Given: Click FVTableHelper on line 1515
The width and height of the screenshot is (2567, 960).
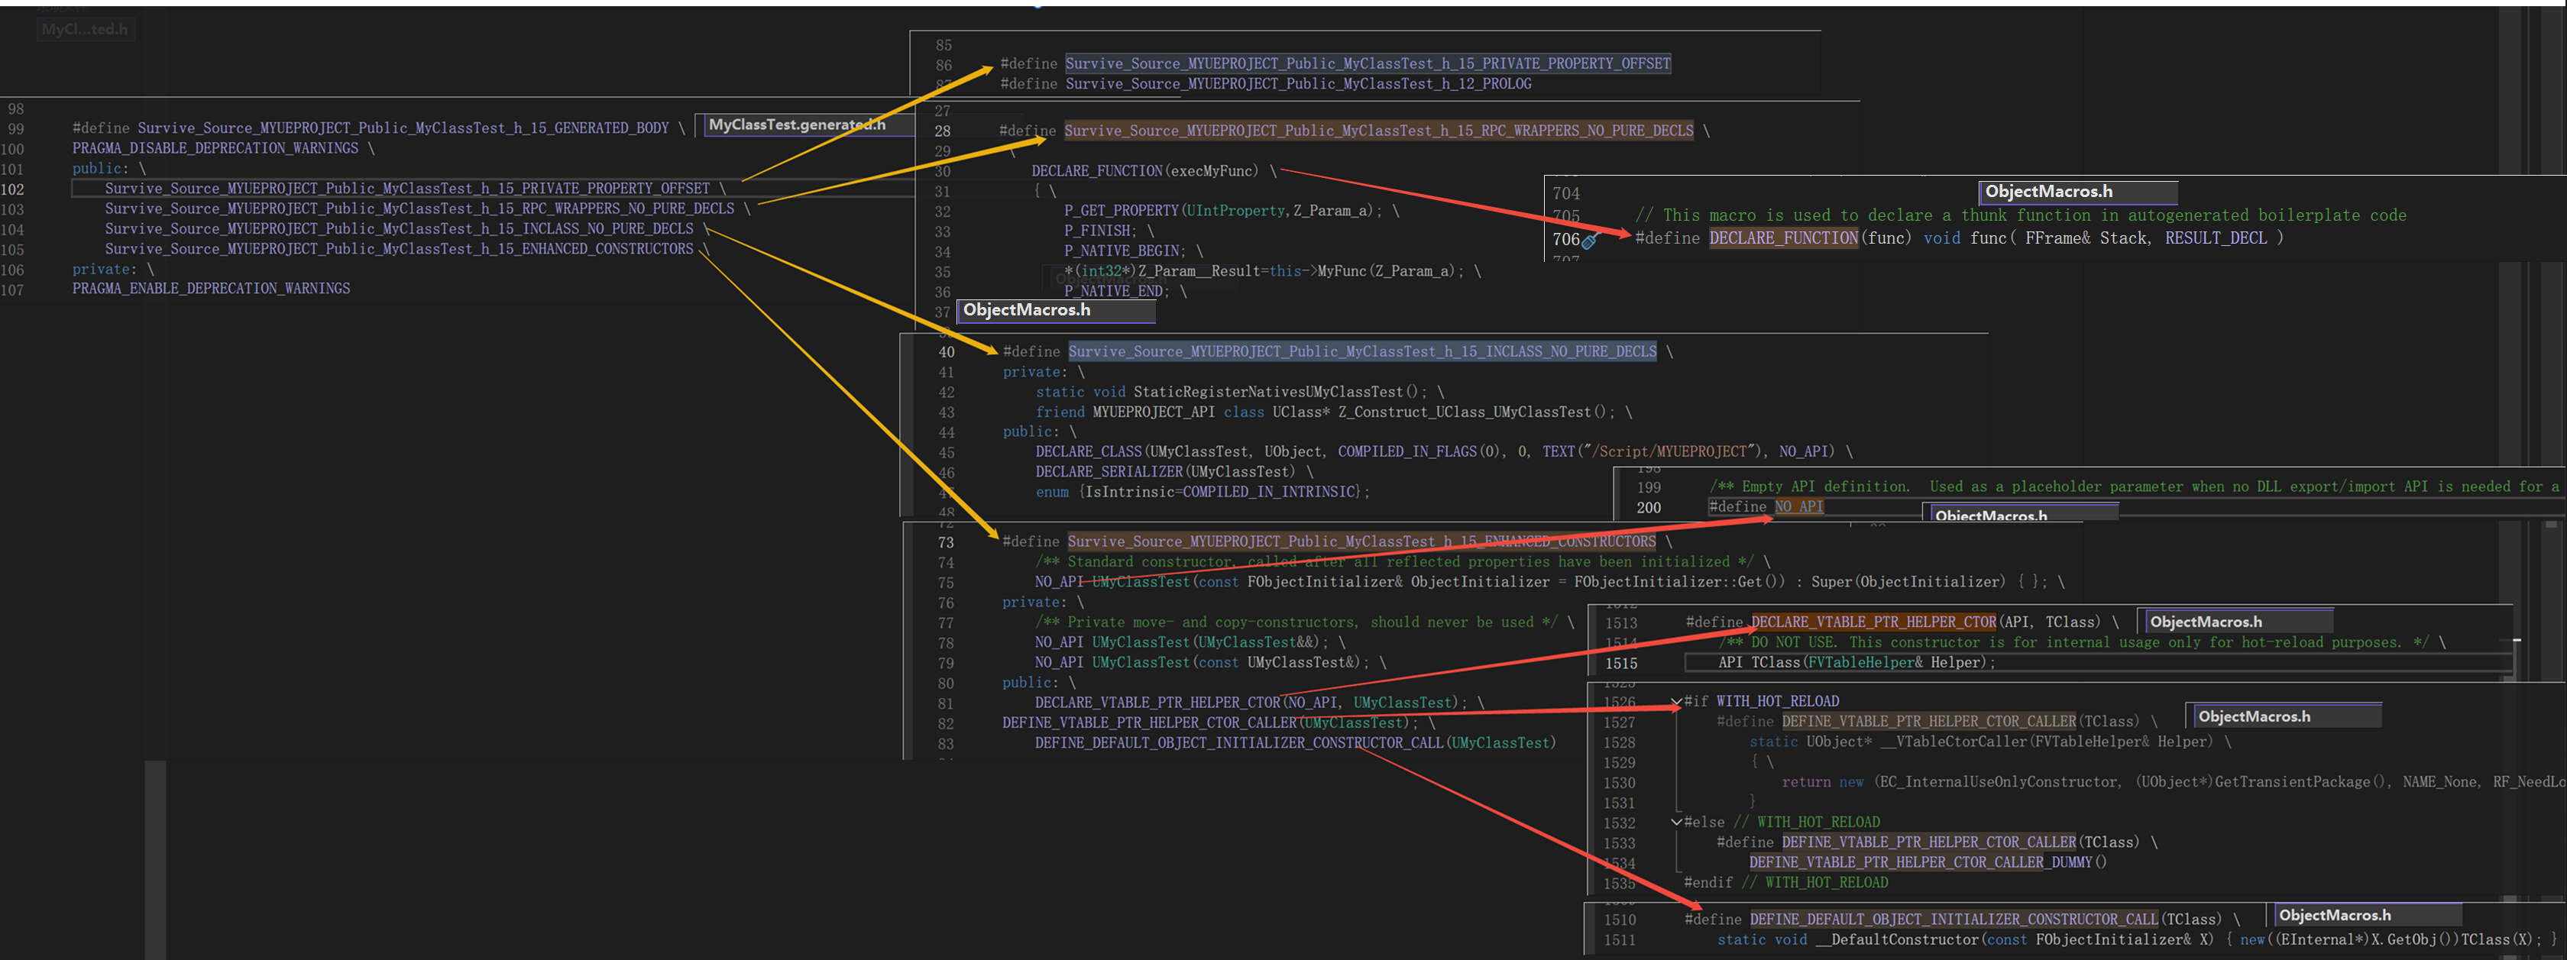Looking at the screenshot, I should coord(1860,663).
